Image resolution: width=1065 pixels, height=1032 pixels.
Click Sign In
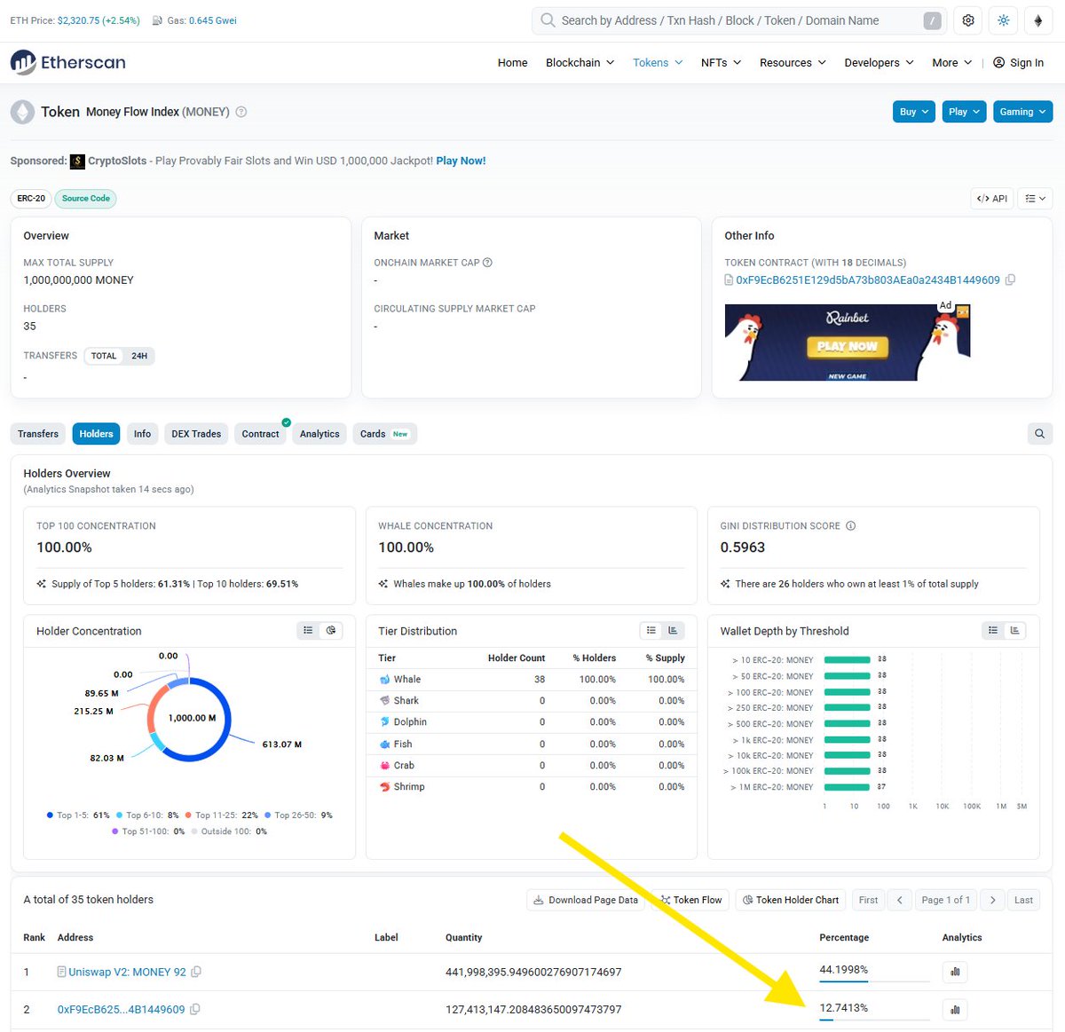pos(1019,63)
